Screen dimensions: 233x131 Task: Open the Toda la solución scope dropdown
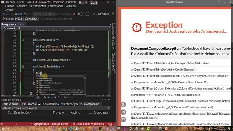[11, 104]
